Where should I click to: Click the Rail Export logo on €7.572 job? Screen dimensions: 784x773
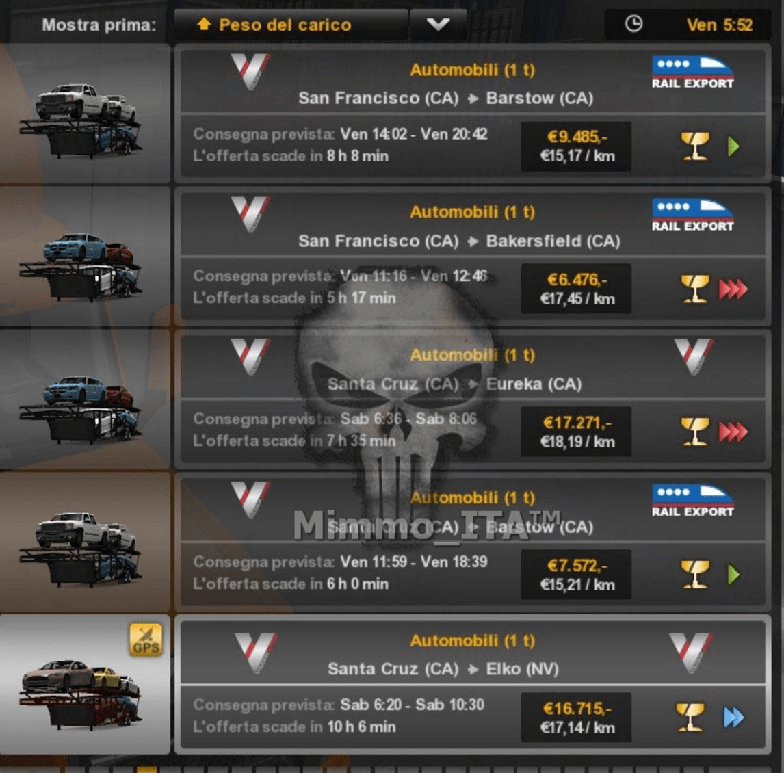pyautogui.click(x=692, y=501)
